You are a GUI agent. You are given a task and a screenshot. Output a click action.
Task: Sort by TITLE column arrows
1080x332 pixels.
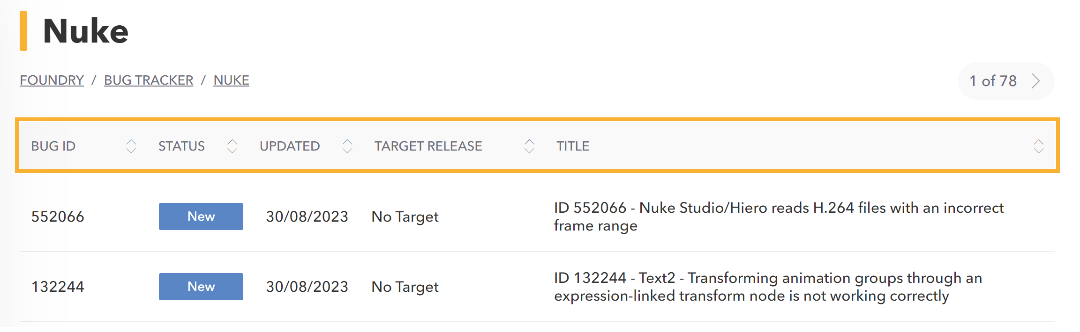[x=1039, y=146]
